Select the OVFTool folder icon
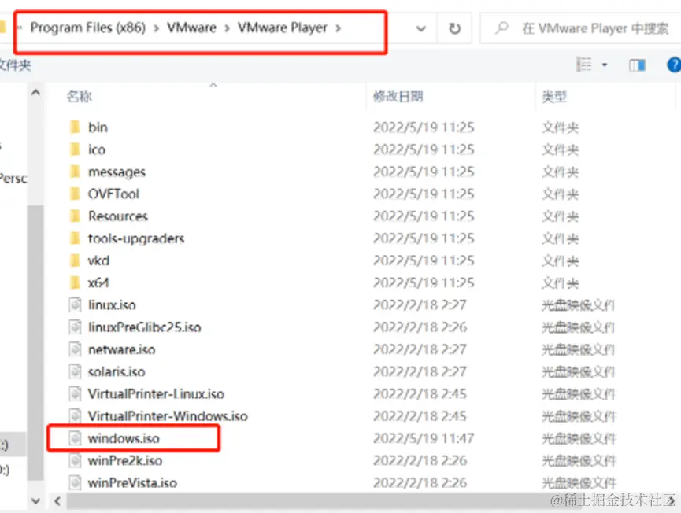The width and height of the screenshot is (681, 513). pos(75,194)
